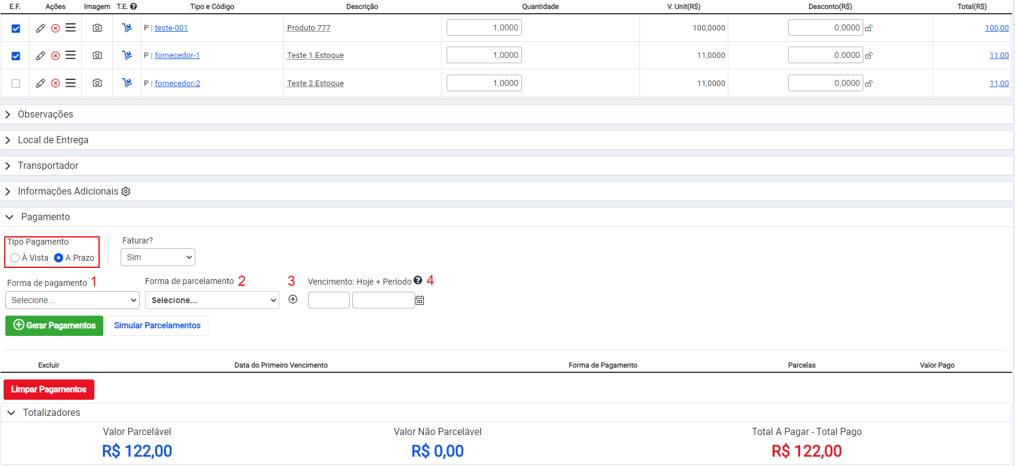The image size is (1015, 466).
Task: Click the camera image icon in teste-001 row
Action: pyautogui.click(x=97, y=28)
